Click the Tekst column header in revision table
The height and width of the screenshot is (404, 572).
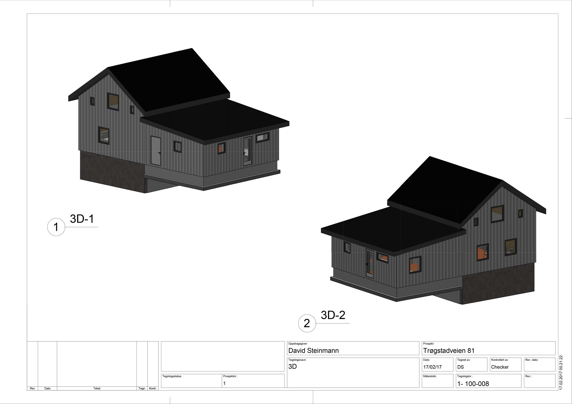97,388
